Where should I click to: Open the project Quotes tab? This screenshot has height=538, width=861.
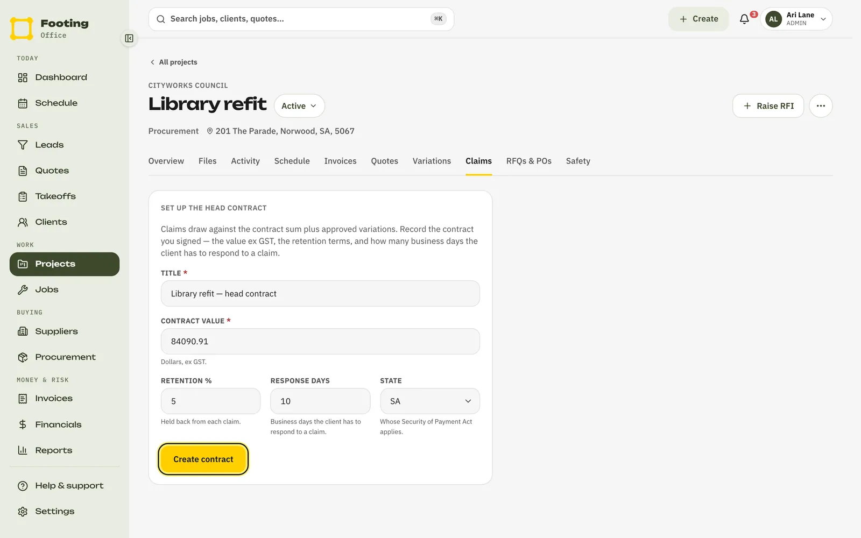tap(385, 161)
